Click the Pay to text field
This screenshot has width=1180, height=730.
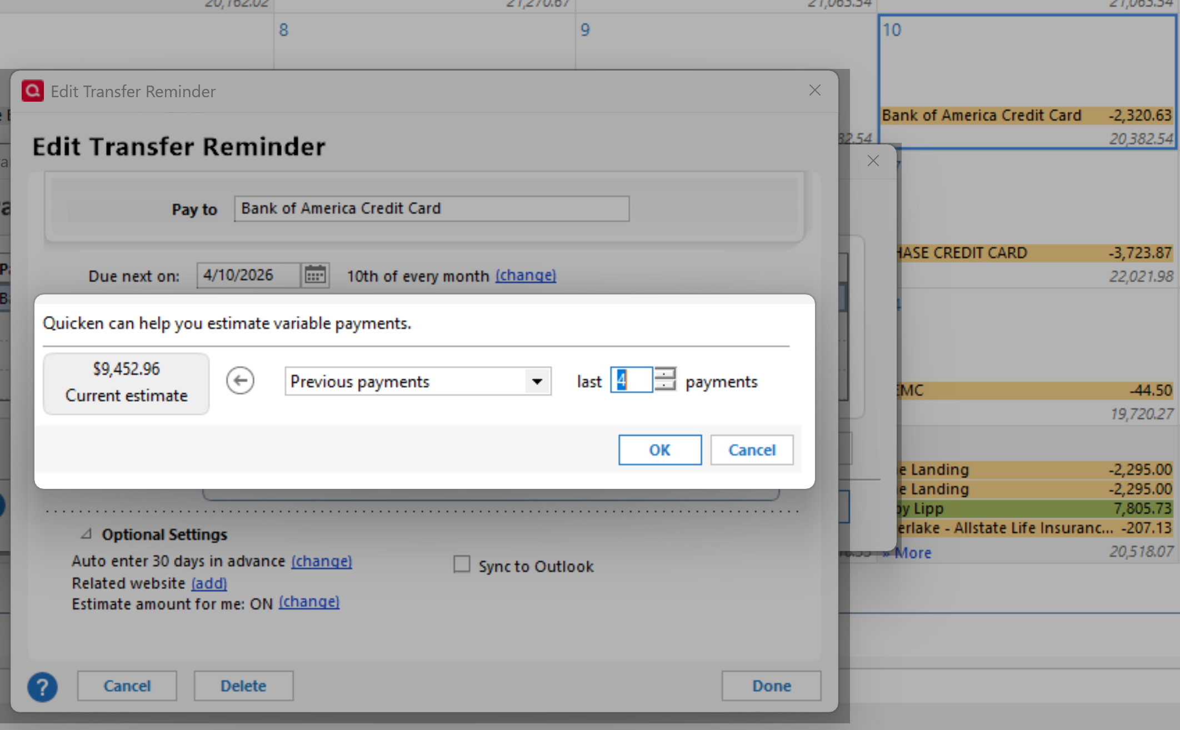point(431,209)
